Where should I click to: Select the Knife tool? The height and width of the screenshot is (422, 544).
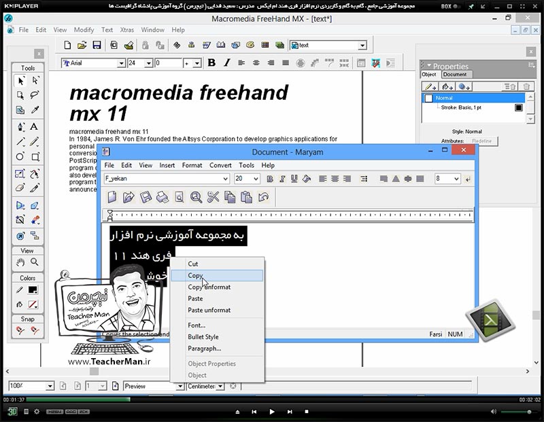click(x=35, y=188)
